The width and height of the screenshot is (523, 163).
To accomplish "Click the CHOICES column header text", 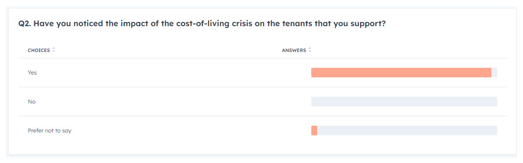I will coord(39,50).
